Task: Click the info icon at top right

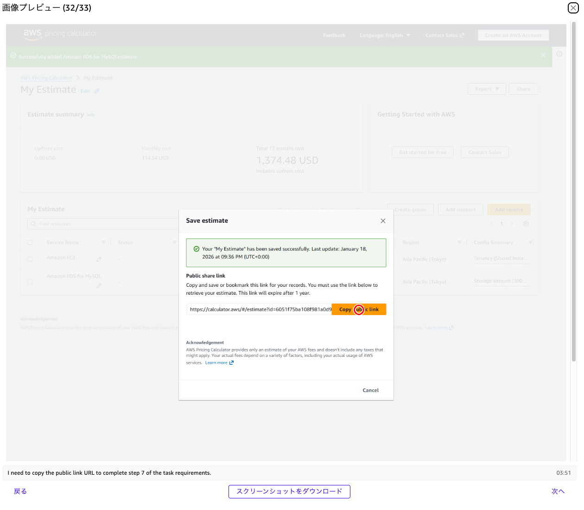Action: pos(559,54)
